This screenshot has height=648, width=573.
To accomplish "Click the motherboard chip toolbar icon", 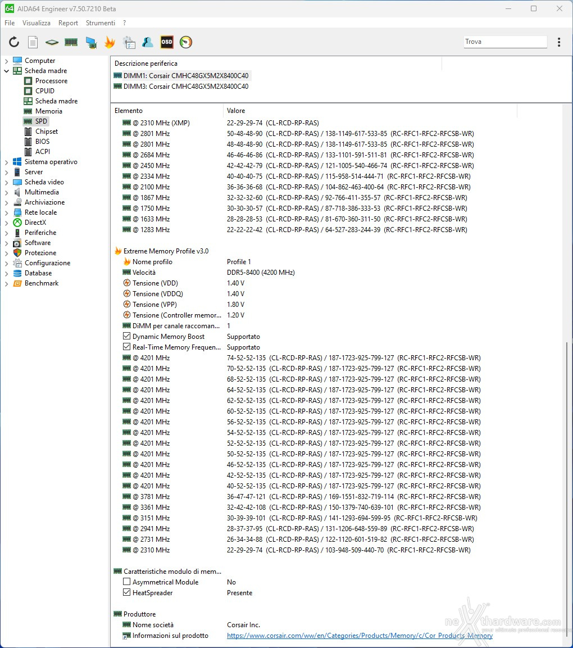I will tap(52, 42).
